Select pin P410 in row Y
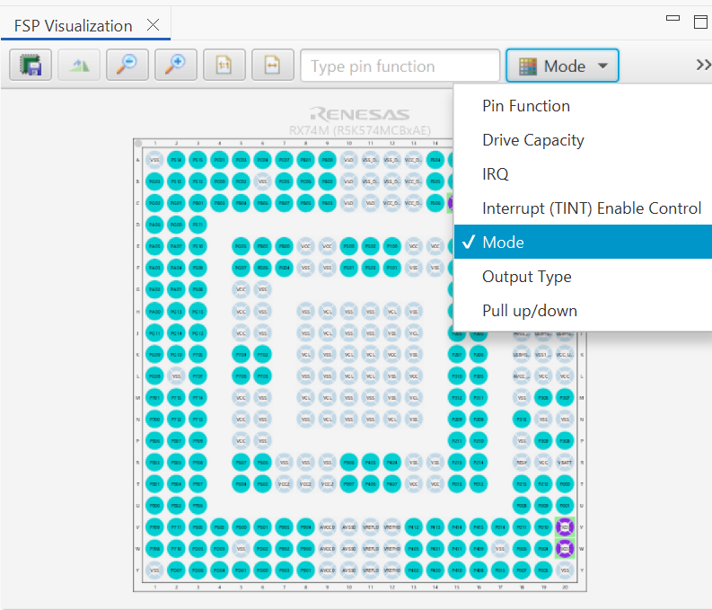This screenshot has height=610, width=712. (x=457, y=570)
